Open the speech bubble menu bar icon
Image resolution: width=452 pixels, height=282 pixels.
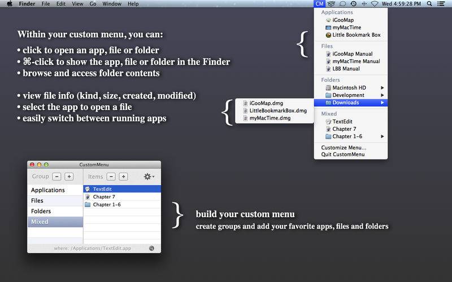click(342, 4)
